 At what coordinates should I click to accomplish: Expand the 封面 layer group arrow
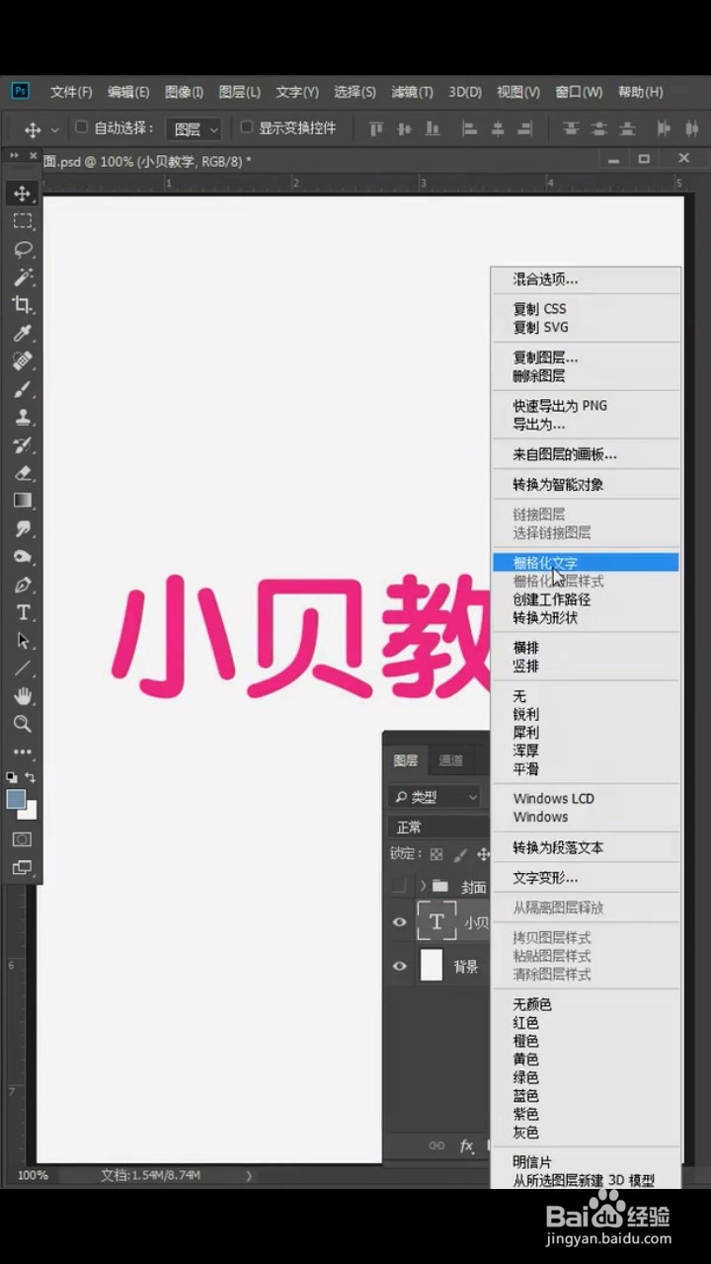click(423, 886)
